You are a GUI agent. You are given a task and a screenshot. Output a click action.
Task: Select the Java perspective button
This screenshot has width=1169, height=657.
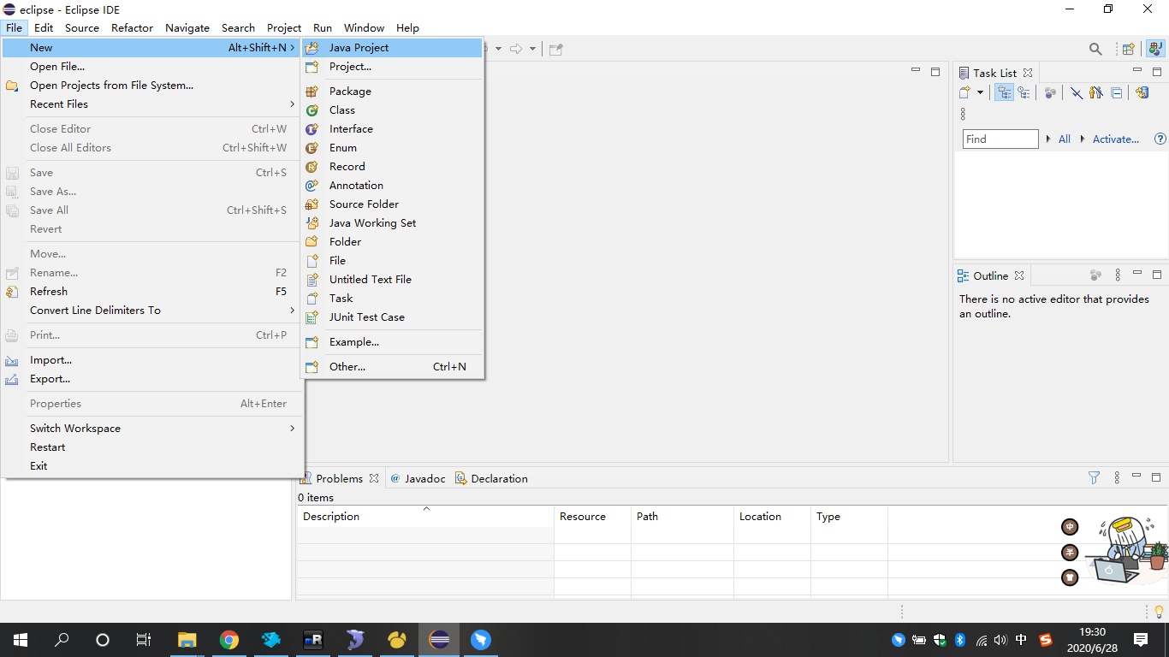(x=1155, y=49)
